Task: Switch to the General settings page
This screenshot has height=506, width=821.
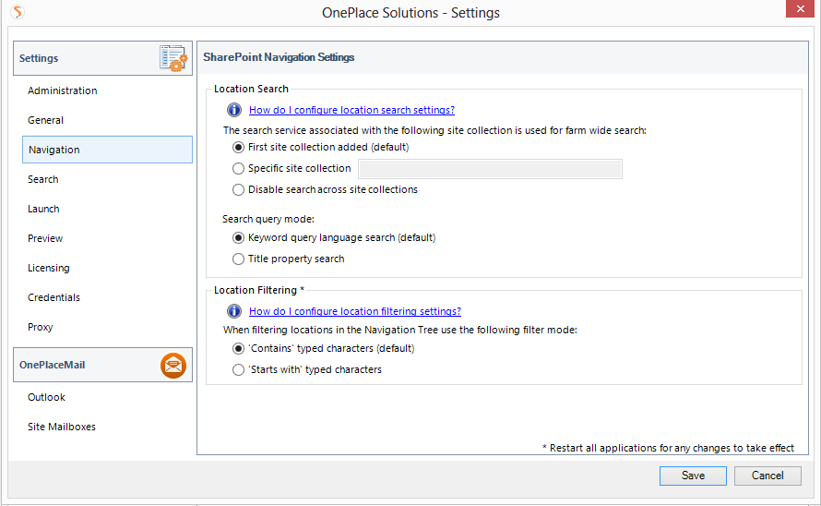Action: tap(45, 120)
